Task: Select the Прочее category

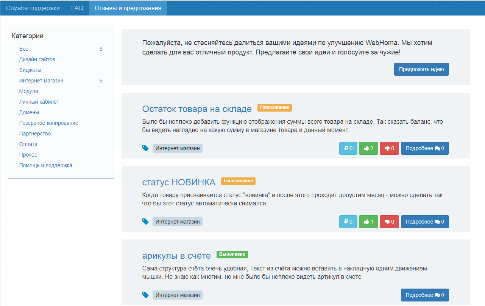Action: tap(28, 155)
